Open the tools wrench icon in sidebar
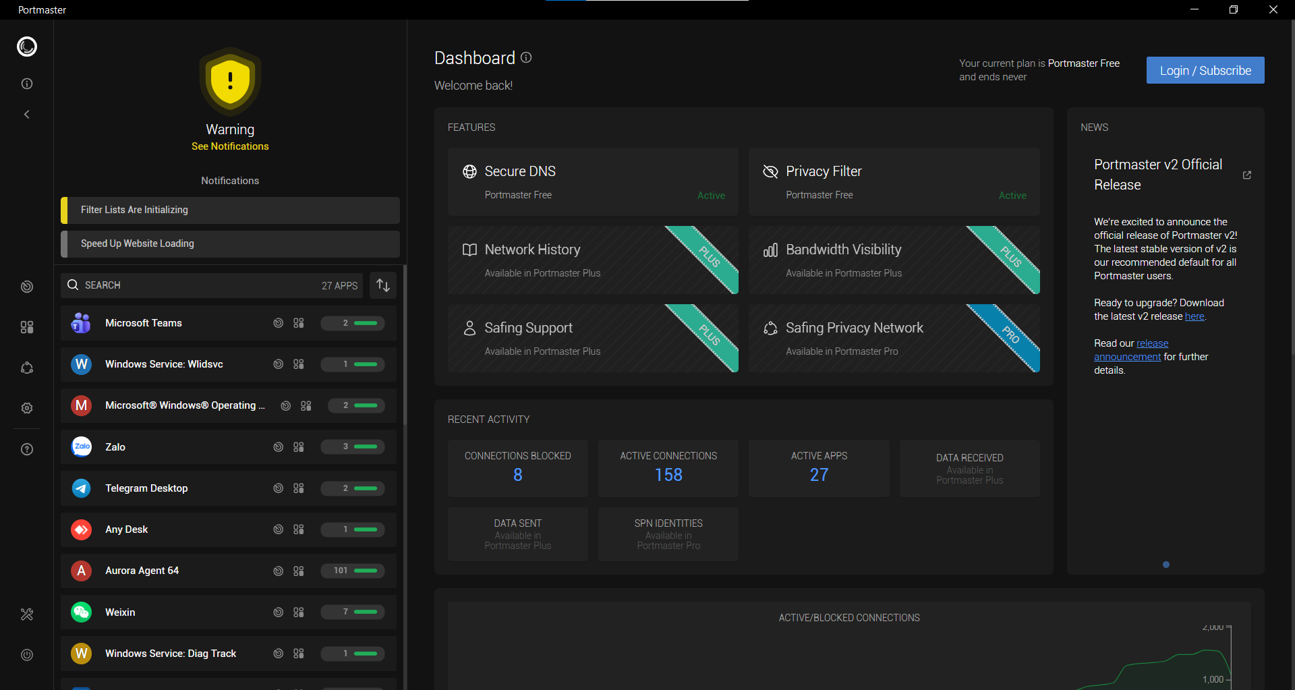1295x690 pixels. (x=27, y=614)
